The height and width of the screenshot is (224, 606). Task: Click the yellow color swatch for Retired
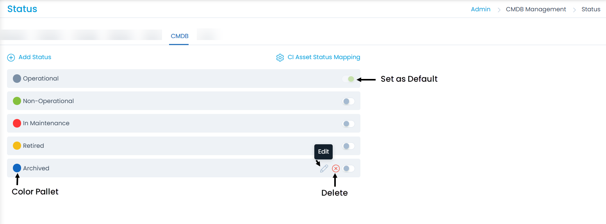(17, 146)
